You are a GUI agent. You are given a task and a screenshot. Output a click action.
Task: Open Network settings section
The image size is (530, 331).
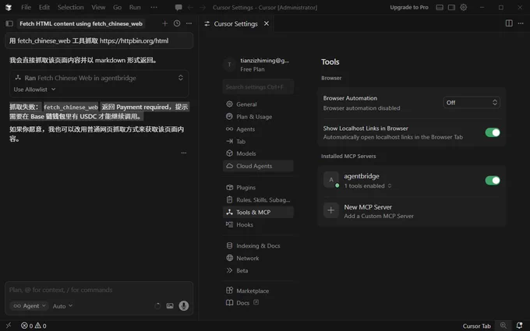258,258
